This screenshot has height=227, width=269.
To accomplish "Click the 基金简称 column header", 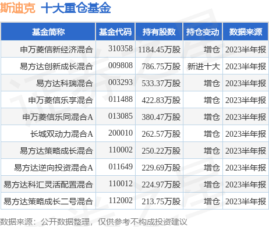I will click(48, 31).
